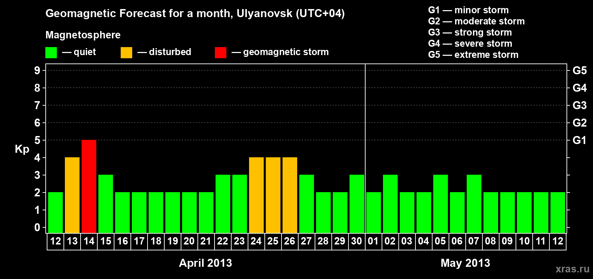
Task: Click the date label 13 on the axis
Action: coord(72,241)
